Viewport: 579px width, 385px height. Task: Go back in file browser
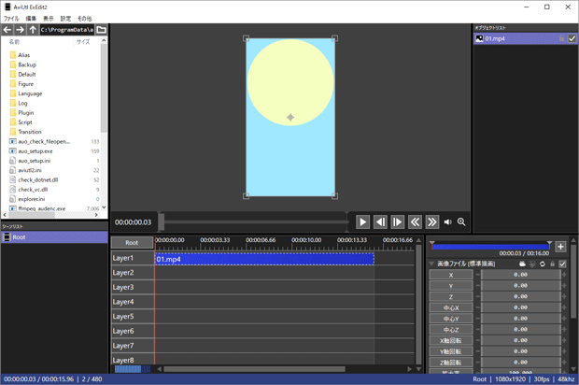point(7,30)
